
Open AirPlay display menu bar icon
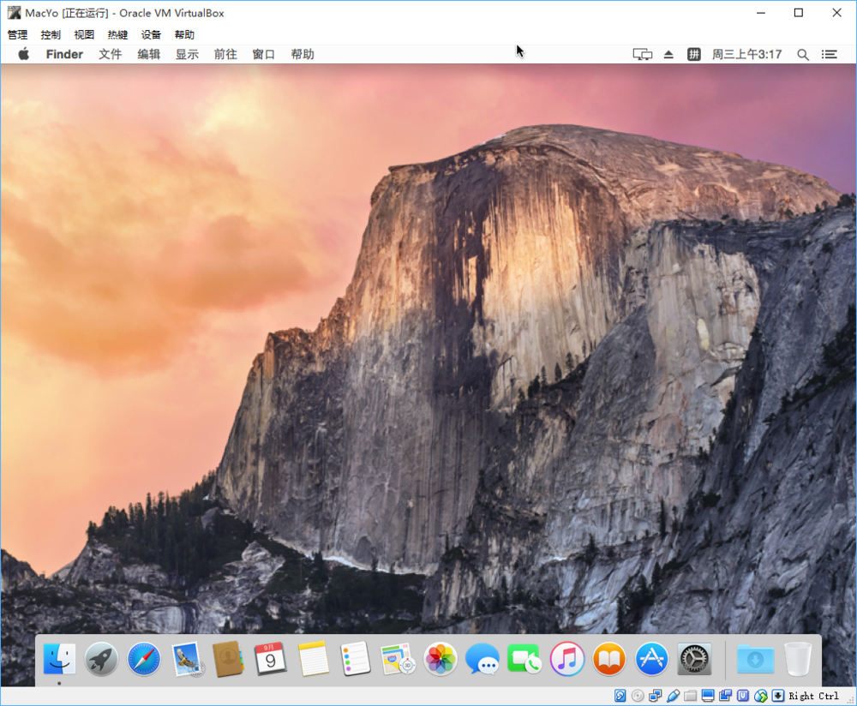click(x=642, y=54)
